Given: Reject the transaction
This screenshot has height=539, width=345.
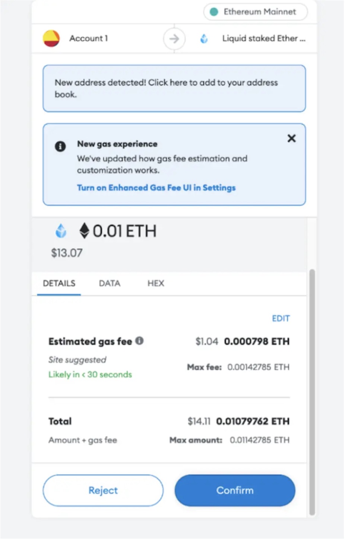Looking at the screenshot, I should [103, 490].
